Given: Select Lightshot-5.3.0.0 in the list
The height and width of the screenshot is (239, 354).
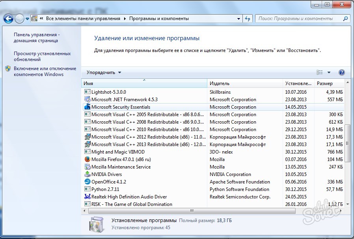Looking at the screenshot, I should (108, 92).
